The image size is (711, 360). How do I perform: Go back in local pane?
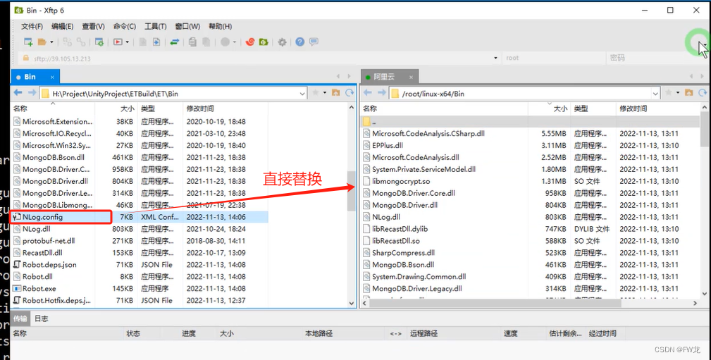[18, 93]
